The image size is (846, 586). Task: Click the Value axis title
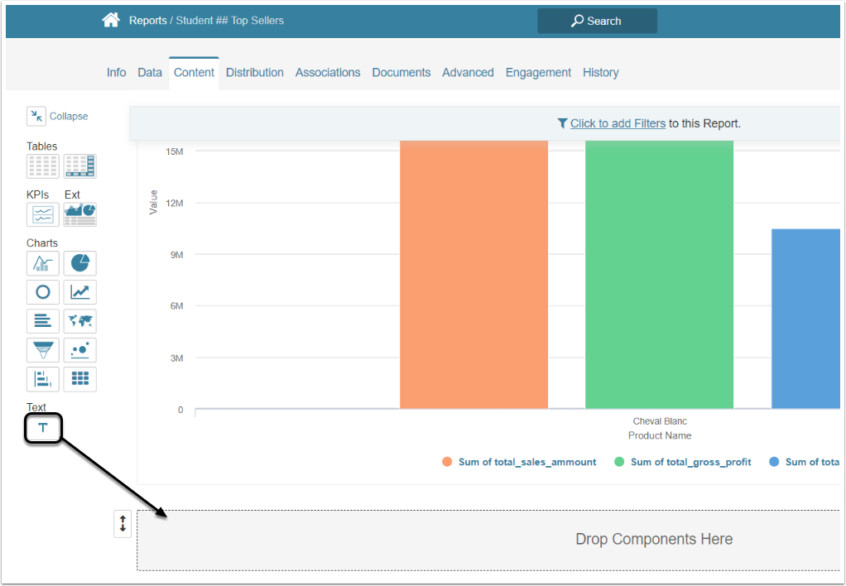154,202
